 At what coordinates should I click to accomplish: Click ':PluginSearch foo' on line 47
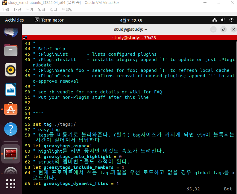pyautogui.click(x=61, y=70)
